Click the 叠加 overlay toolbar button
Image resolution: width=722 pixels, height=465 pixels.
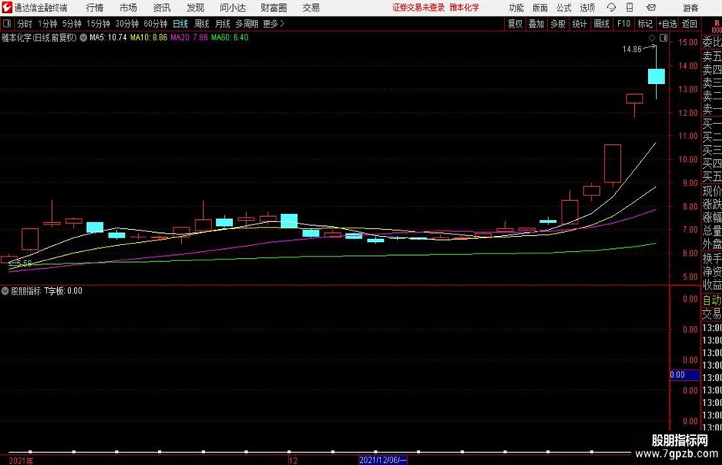point(536,24)
